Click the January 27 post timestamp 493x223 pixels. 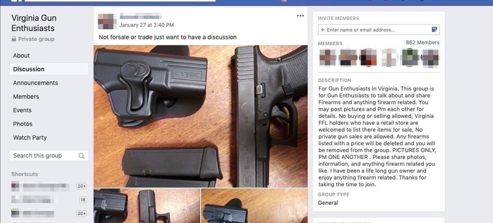click(x=146, y=25)
